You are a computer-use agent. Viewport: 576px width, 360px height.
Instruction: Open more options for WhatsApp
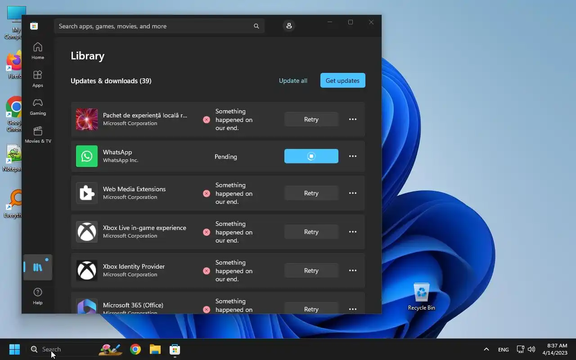[353, 156]
